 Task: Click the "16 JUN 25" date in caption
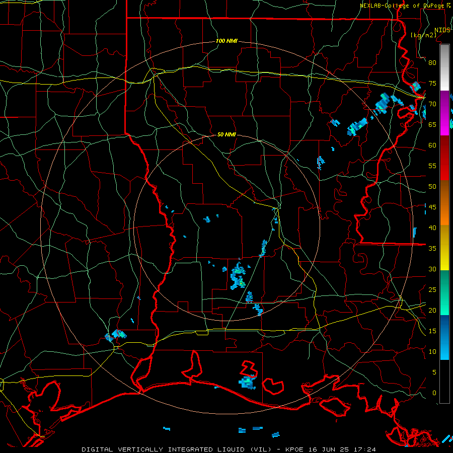pyautogui.click(x=329, y=449)
